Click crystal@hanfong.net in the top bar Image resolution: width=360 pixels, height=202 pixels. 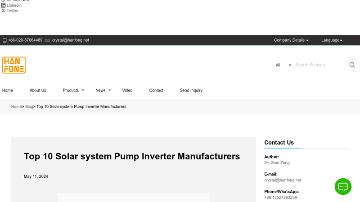[71, 40]
